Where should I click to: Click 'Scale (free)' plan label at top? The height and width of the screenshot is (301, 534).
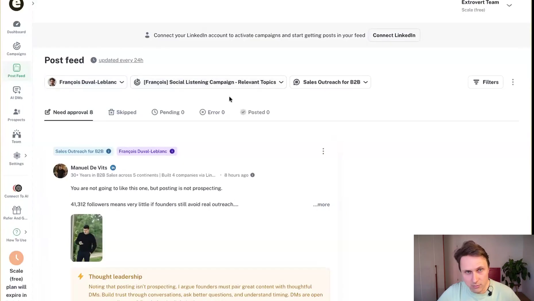[473, 10]
